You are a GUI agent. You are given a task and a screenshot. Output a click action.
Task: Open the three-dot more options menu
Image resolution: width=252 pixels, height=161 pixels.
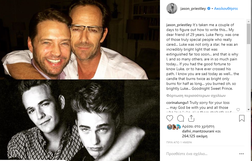[x=242, y=154]
